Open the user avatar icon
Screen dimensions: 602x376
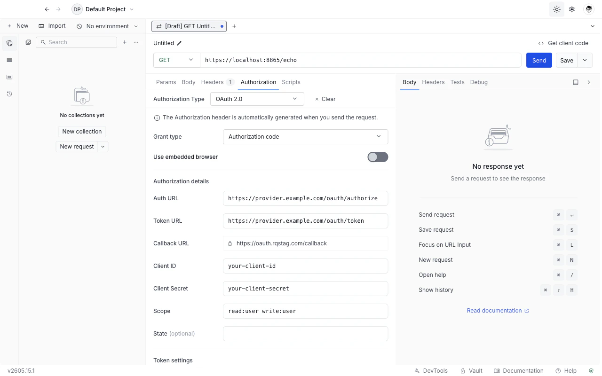(588, 9)
